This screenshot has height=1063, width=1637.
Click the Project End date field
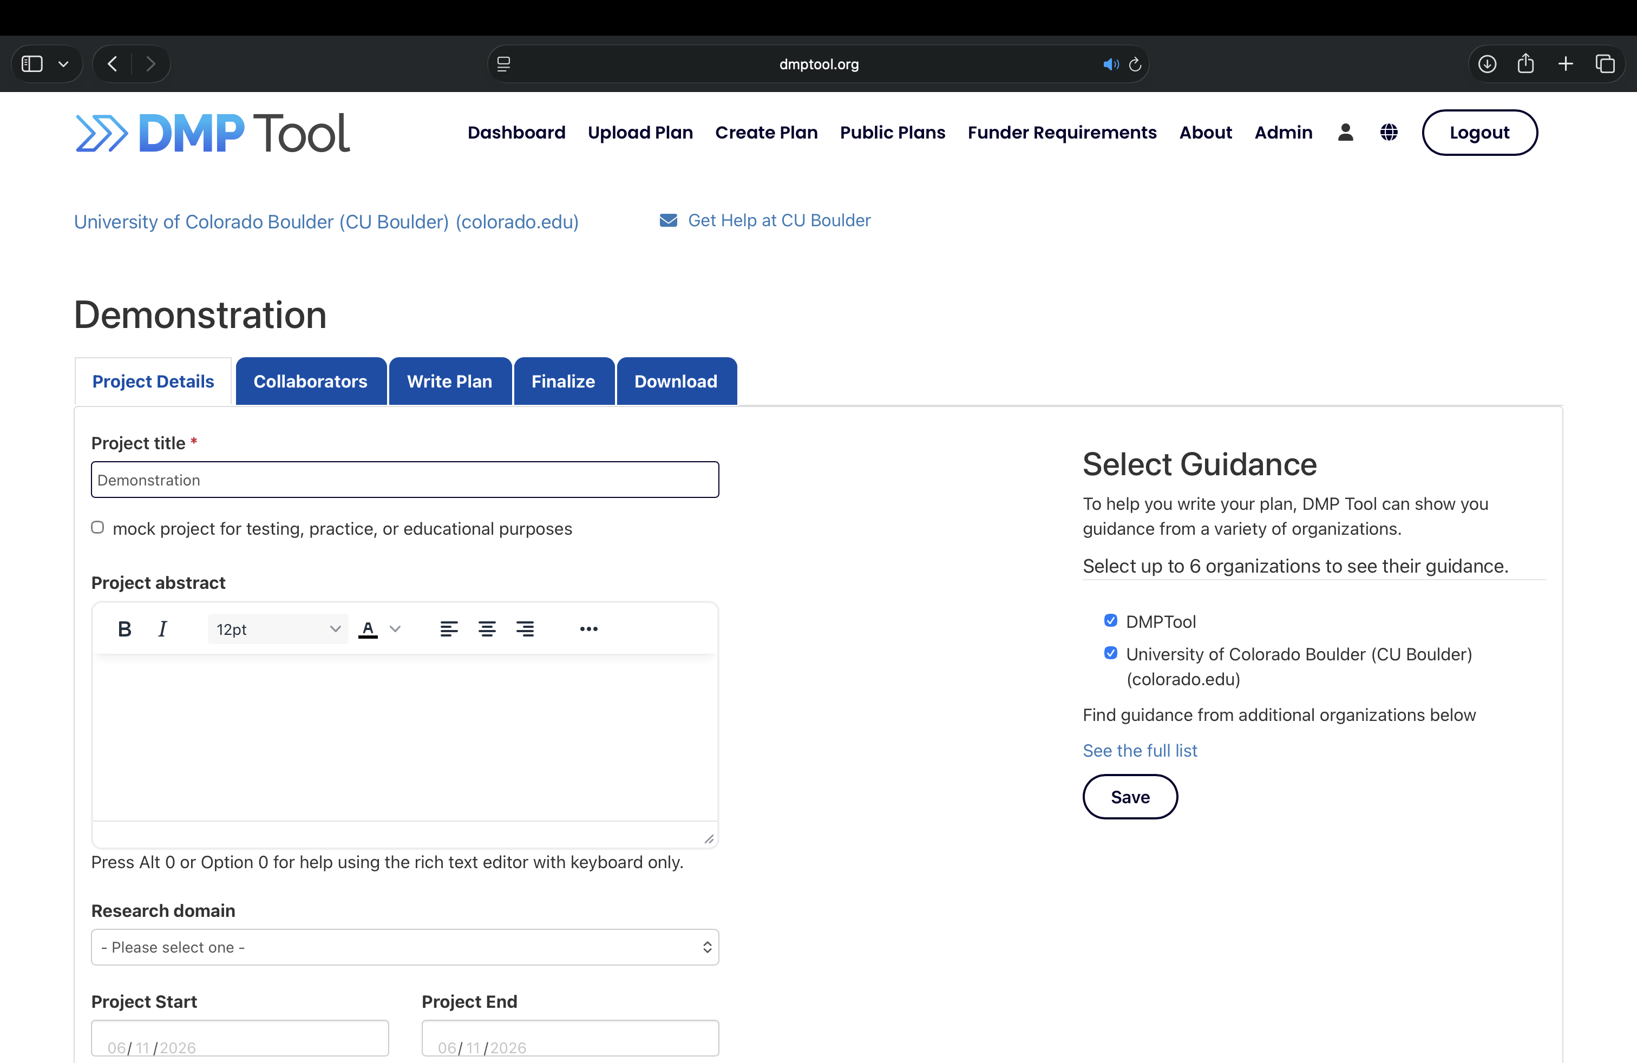click(570, 1038)
